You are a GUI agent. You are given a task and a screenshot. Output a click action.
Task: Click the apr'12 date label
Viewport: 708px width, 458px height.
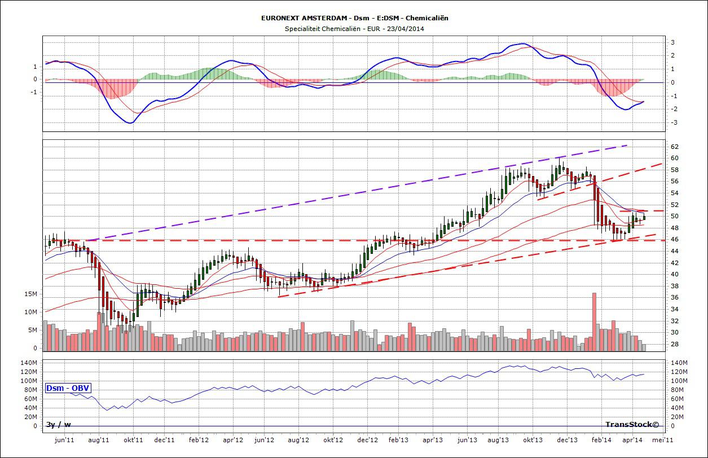[233, 439]
